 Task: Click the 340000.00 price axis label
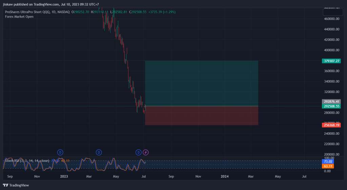click(332, 81)
